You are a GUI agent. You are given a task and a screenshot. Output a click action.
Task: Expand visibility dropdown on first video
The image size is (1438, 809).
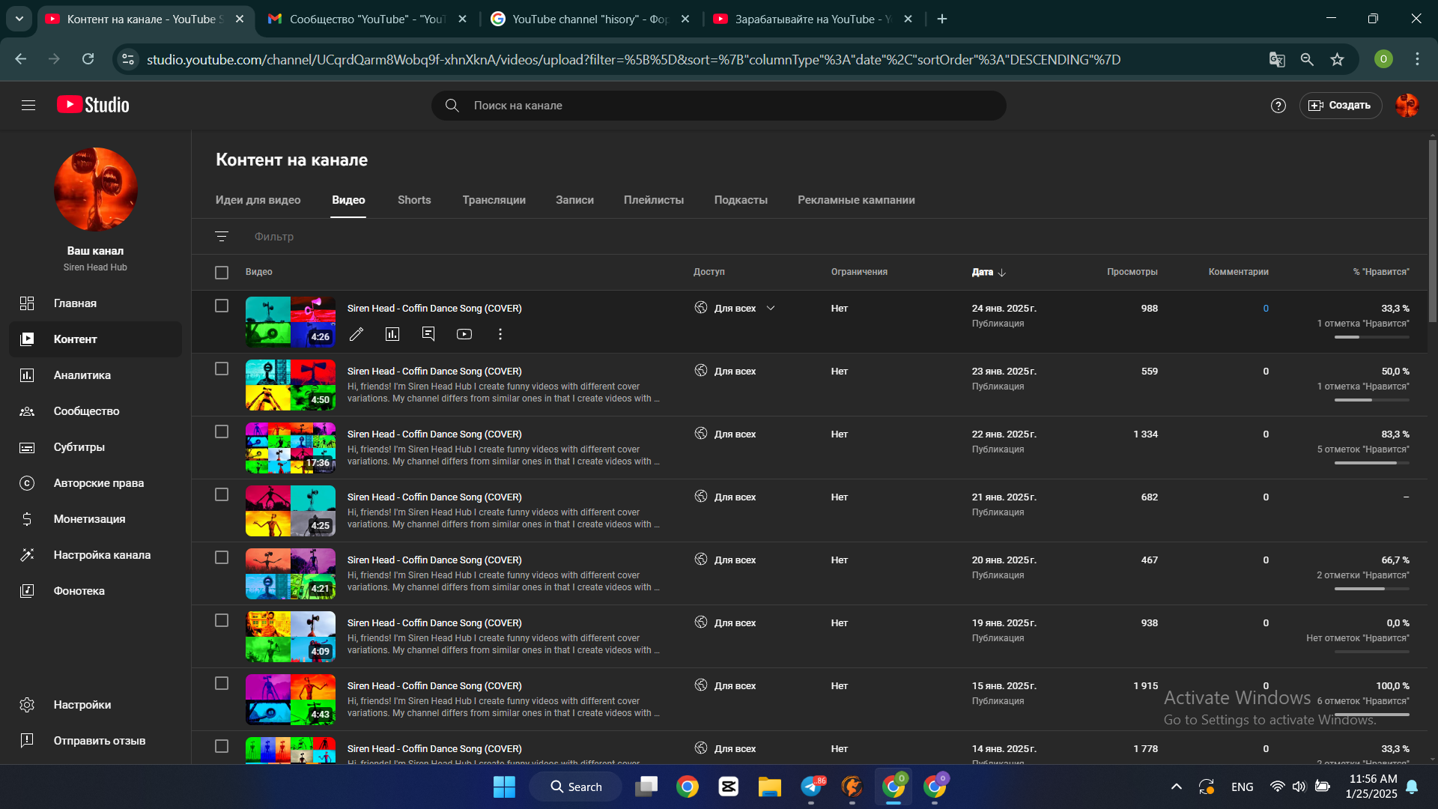tap(771, 308)
